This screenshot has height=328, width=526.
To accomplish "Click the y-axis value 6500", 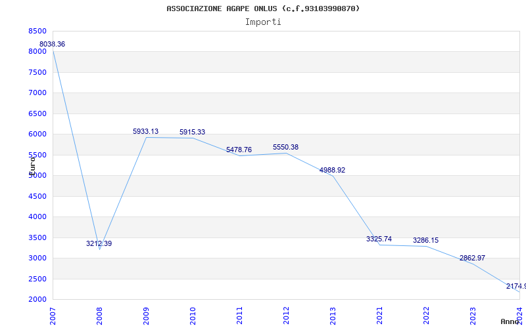I will point(37,113).
